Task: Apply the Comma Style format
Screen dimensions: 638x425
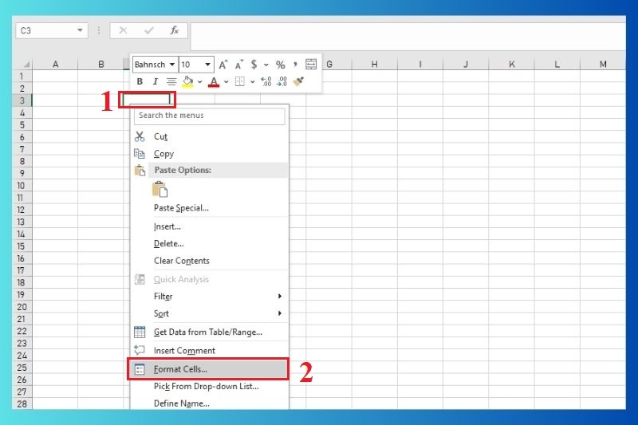Action: pyautogui.click(x=295, y=65)
